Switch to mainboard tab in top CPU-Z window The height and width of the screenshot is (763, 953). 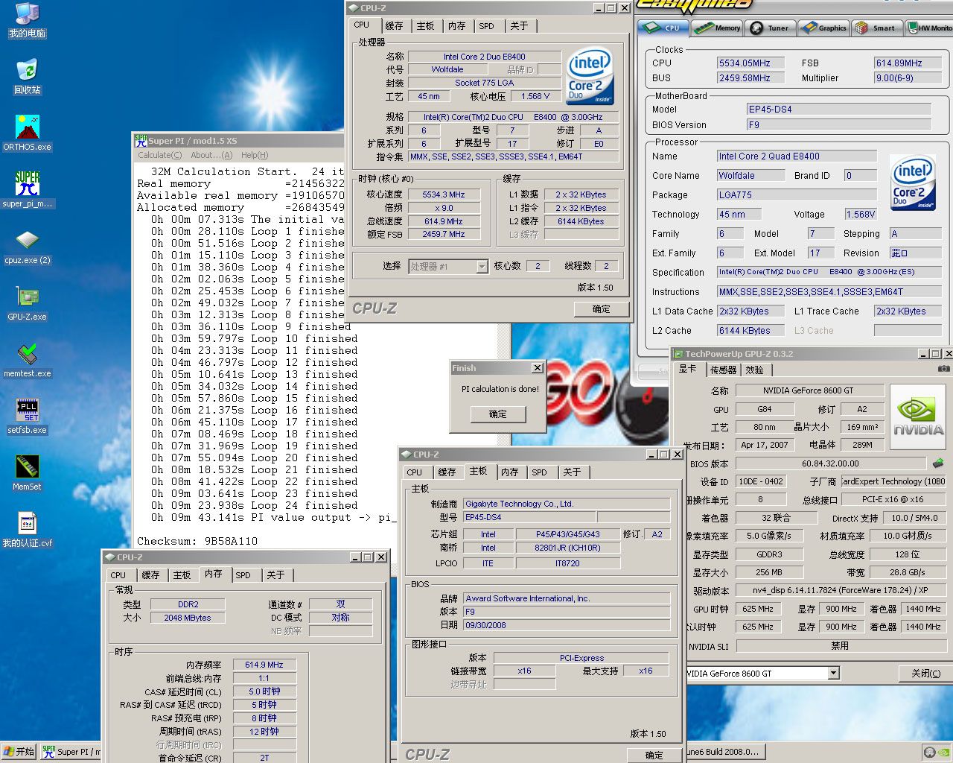(425, 25)
